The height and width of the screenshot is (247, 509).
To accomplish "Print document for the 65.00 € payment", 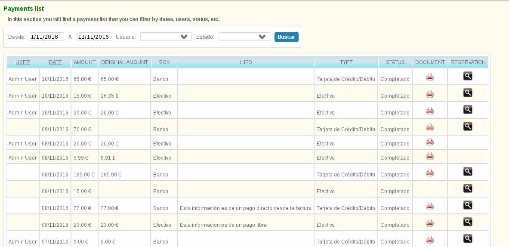I will [430, 77].
